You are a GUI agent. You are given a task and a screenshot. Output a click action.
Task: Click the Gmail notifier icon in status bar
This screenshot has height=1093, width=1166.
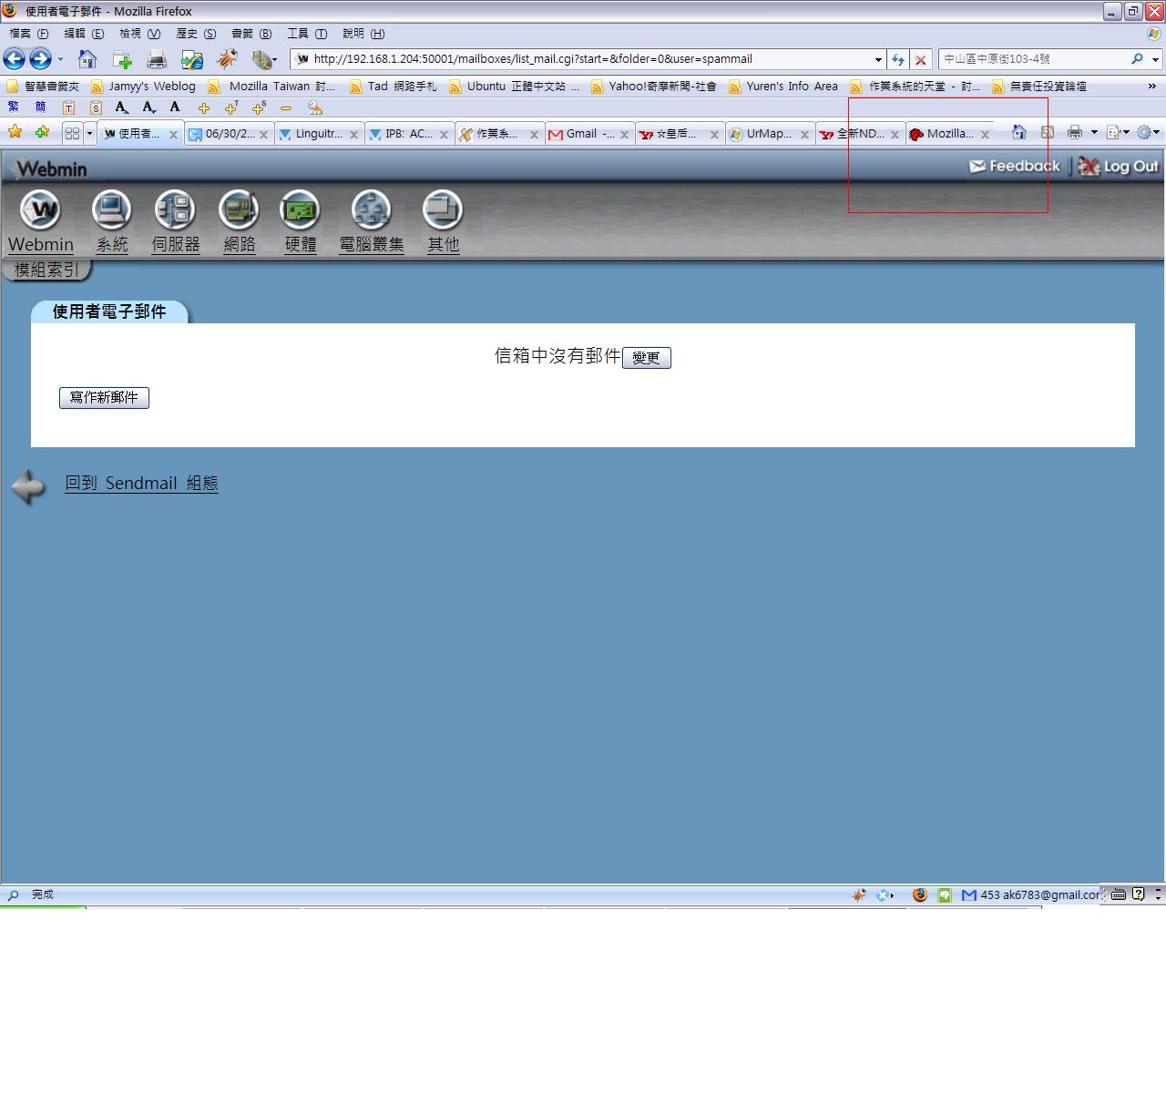969,895
